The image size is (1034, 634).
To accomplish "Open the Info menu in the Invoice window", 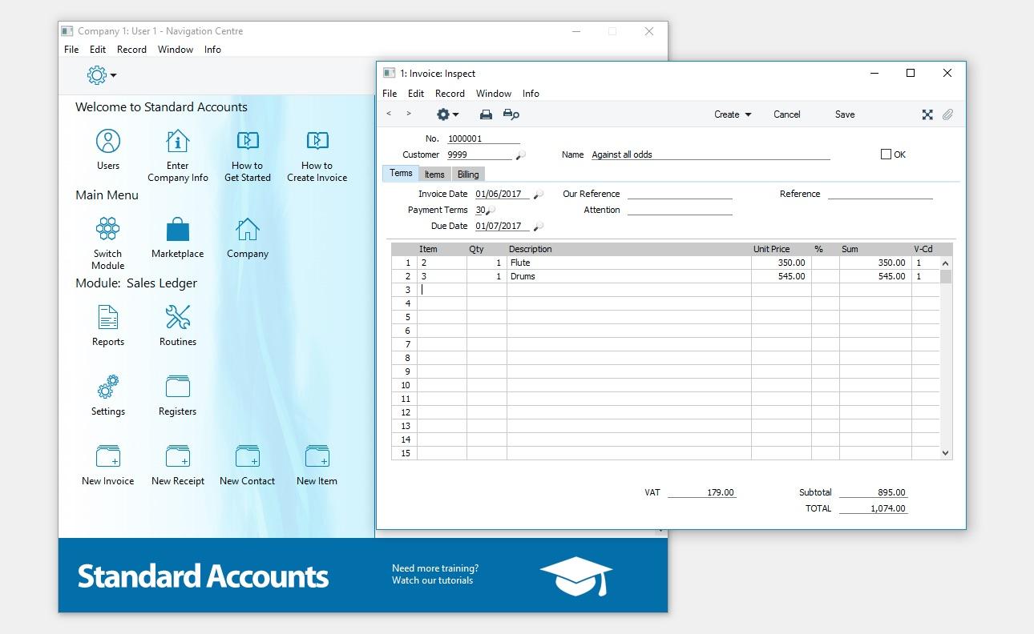I will pos(531,94).
